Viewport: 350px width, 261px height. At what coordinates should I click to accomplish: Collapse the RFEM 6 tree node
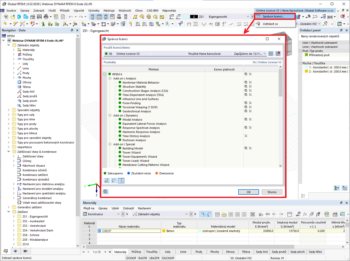pyautogui.click(x=105, y=74)
